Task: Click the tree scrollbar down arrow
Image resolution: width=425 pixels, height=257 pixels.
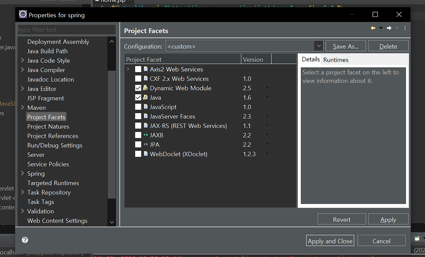Action: click(x=112, y=222)
